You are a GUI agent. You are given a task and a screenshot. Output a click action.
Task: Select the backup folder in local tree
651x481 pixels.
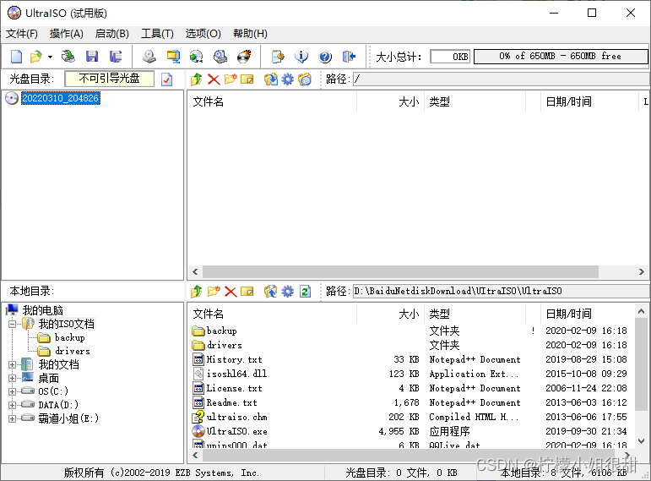pos(70,337)
